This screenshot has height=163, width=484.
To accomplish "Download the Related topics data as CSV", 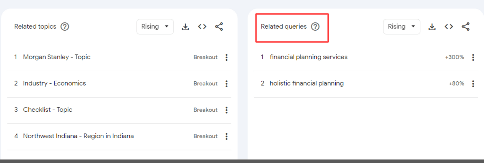I will 185,27.
